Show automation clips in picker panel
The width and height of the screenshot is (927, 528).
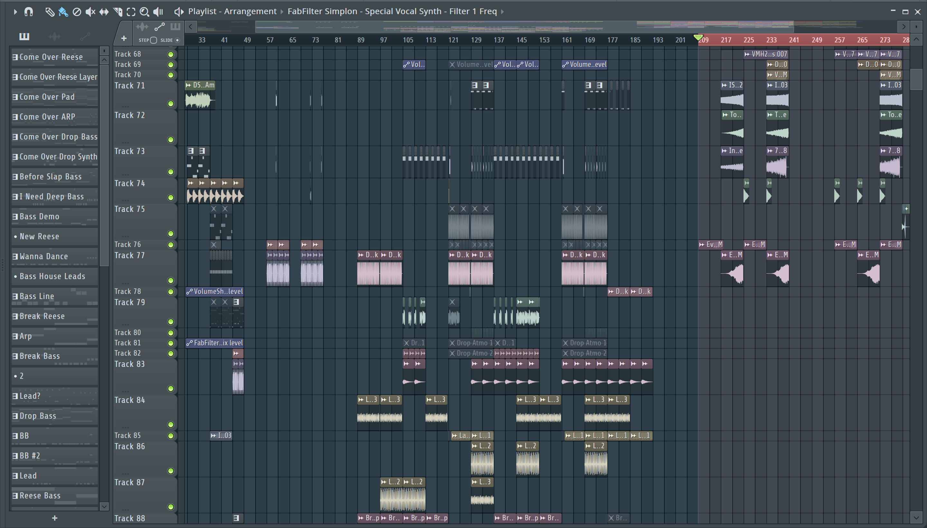coord(85,36)
